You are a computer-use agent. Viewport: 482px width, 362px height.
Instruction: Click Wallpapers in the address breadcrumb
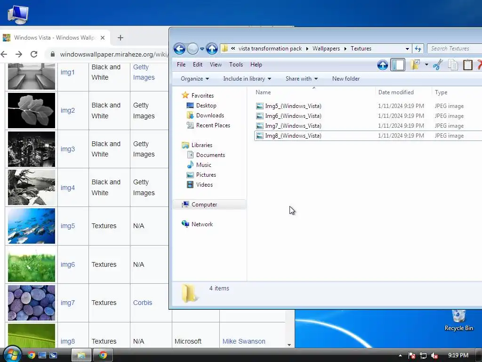(326, 49)
